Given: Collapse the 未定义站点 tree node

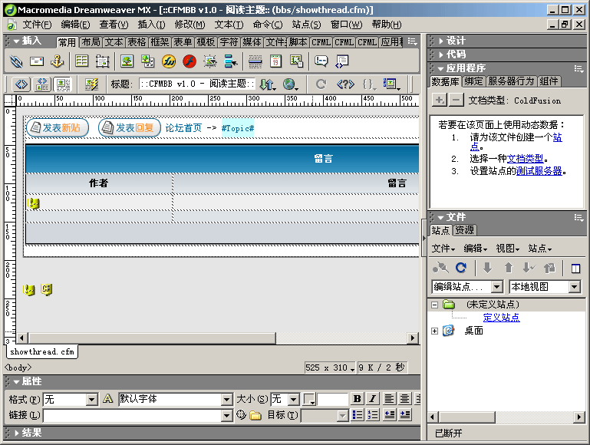Looking at the screenshot, I should point(434,305).
